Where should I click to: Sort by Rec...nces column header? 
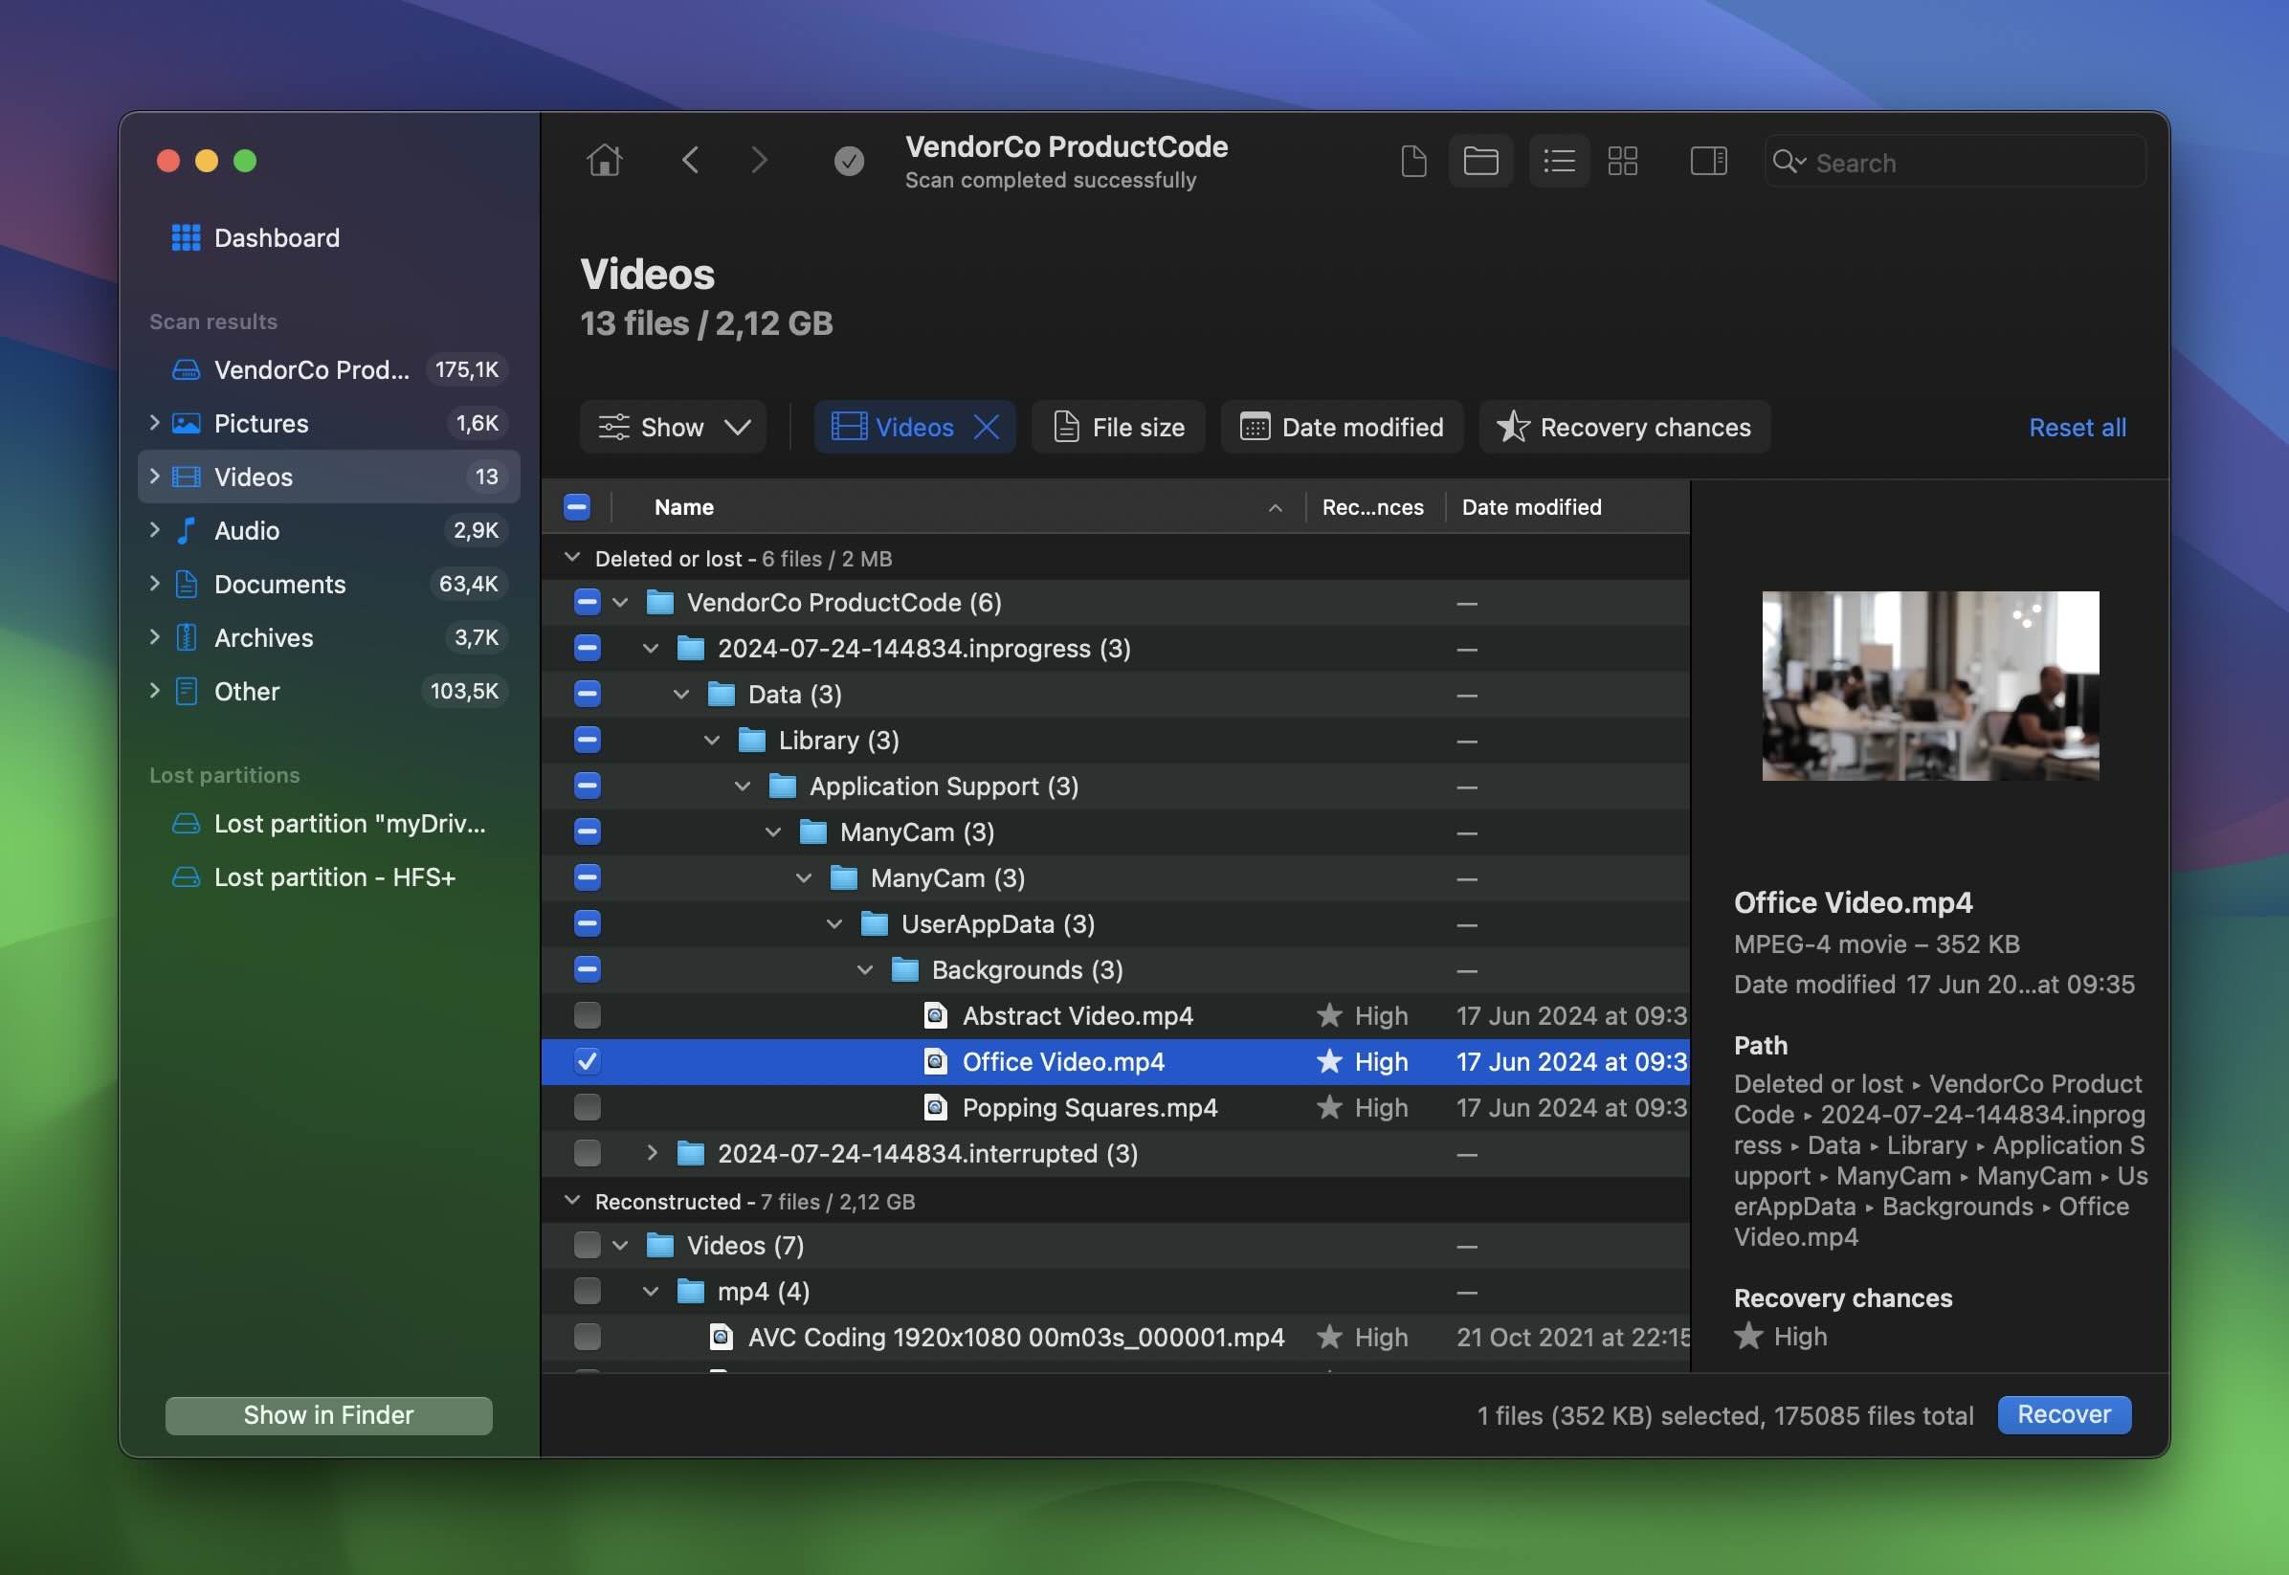pos(1372,506)
